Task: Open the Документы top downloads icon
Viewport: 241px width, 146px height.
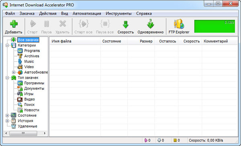Action: [20, 88]
